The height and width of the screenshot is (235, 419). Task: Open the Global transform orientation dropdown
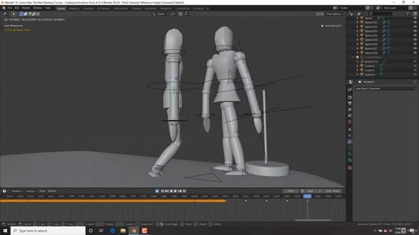(x=160, y=14)
